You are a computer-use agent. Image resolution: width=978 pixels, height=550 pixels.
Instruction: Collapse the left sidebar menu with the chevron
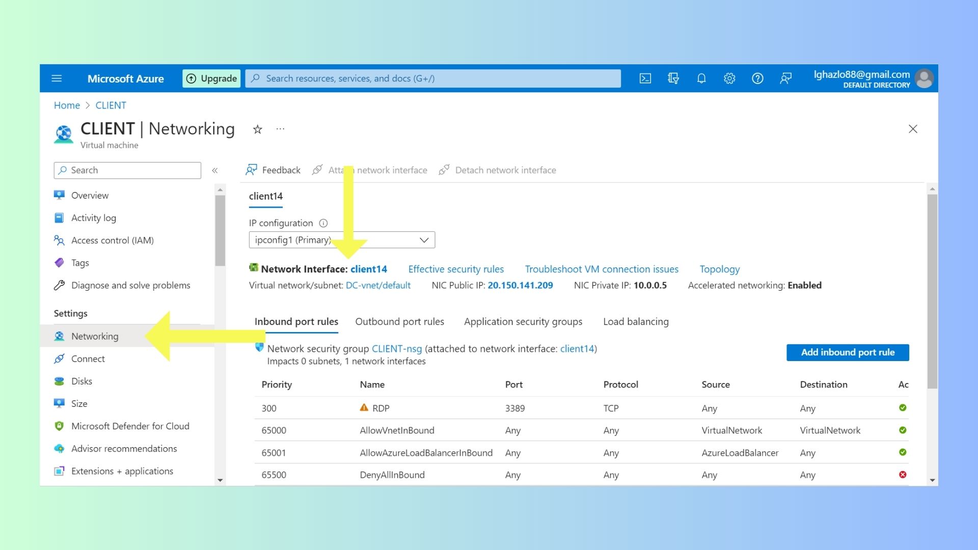pyautogui.click(x=215, y=171)
